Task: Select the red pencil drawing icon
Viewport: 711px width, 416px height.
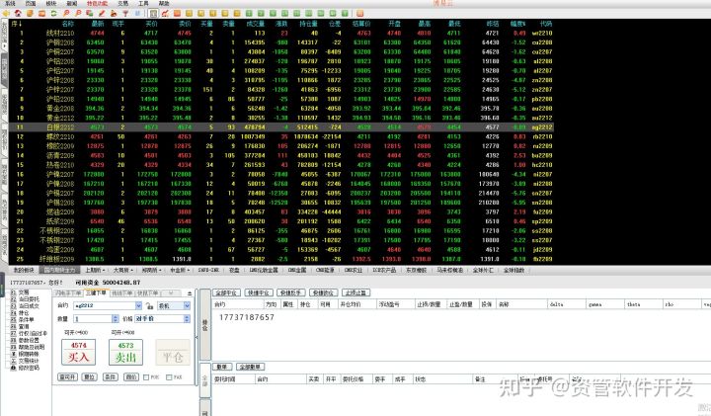Action: click(102, 13)
